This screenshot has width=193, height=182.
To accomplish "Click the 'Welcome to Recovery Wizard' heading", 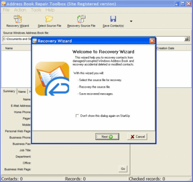I will (103, 52).
